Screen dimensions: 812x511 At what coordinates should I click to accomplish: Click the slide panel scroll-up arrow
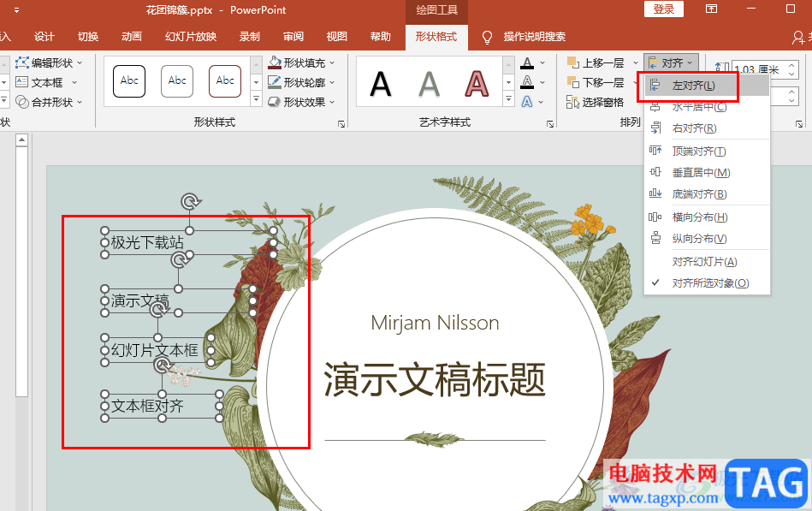pyautogui.click(x=21, y=140)
